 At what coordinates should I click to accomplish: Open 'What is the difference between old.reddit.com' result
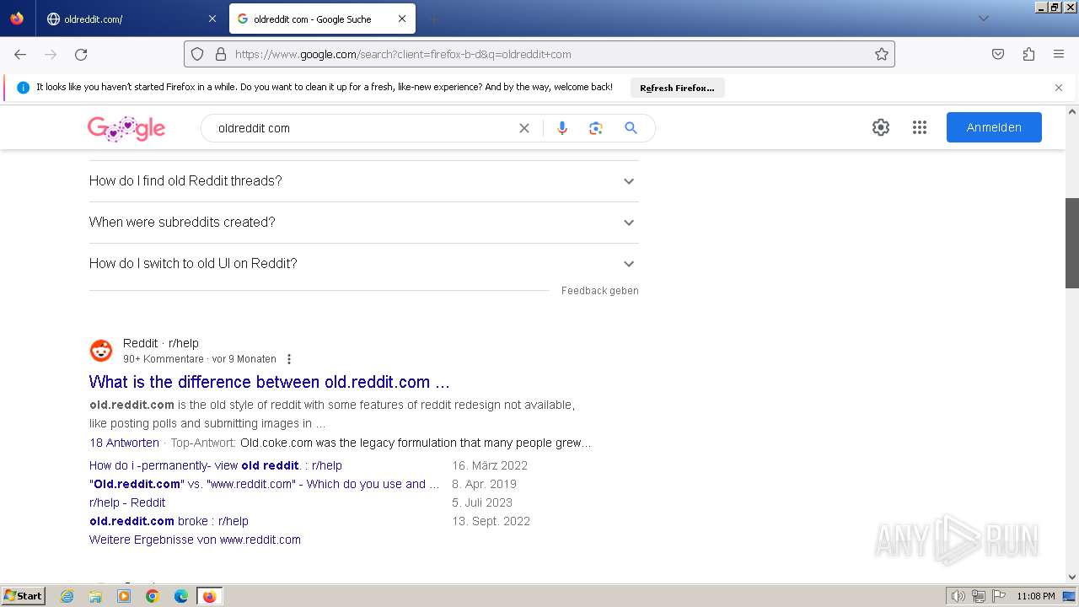270,382
